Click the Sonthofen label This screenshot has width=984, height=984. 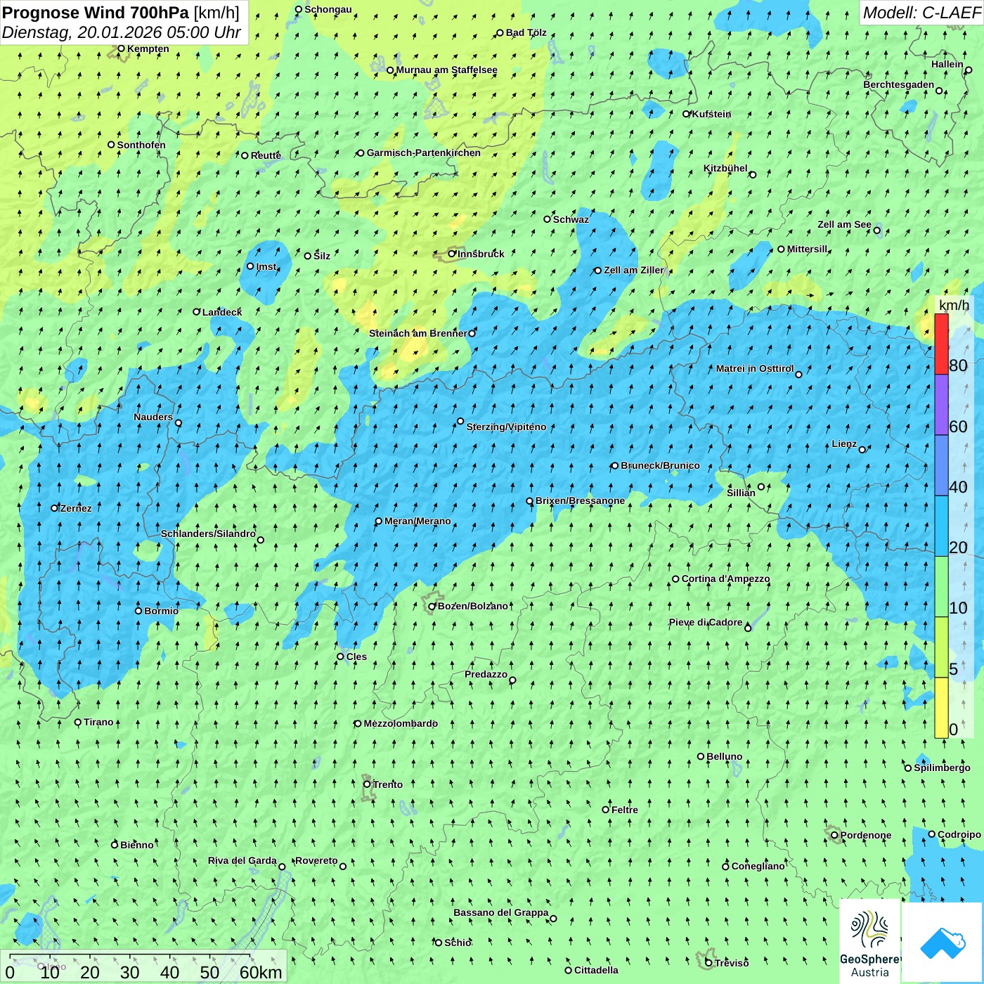(x=141, y=145)
